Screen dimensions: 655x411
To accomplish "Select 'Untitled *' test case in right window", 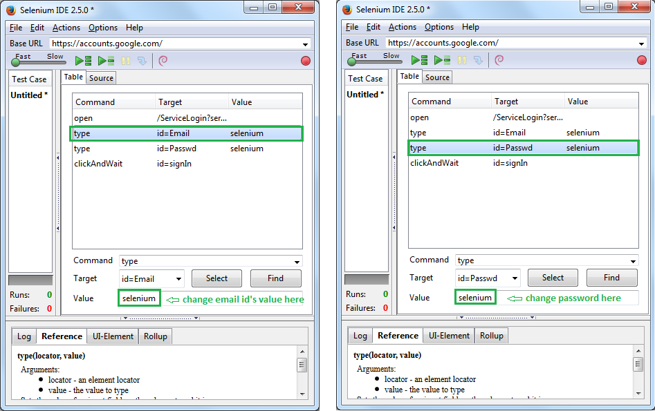I will tap(365, 95).
